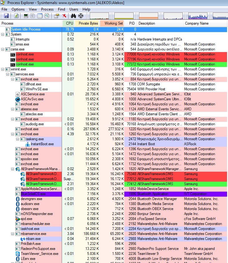
Task: Sort by the PID column header
Action: [x=131, y=23]
